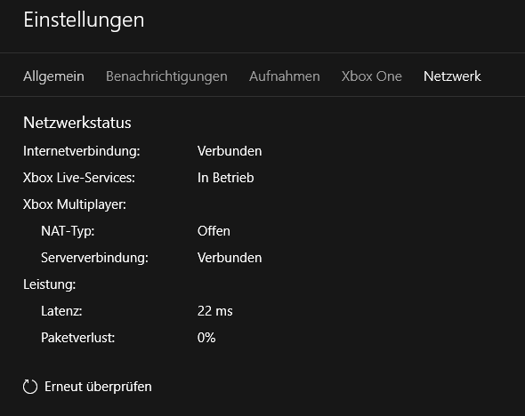
Task: Click the Verbunden value next to Internetverbindung
Action: (x=230, y=151)
